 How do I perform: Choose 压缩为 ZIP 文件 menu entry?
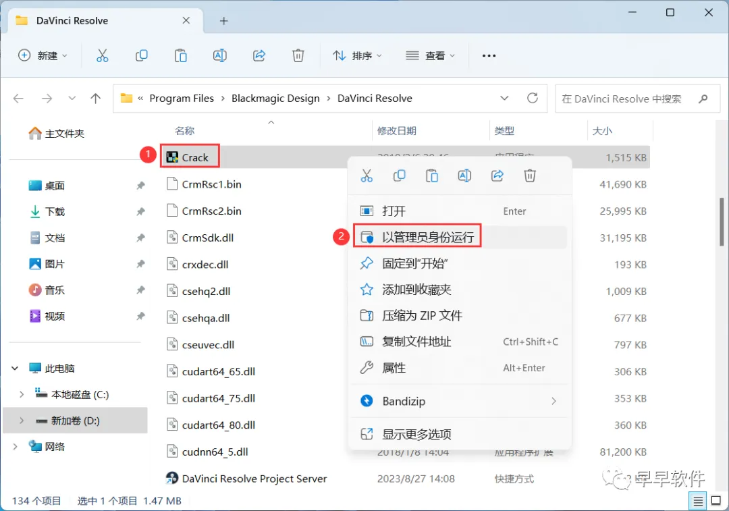click(460, 316)
